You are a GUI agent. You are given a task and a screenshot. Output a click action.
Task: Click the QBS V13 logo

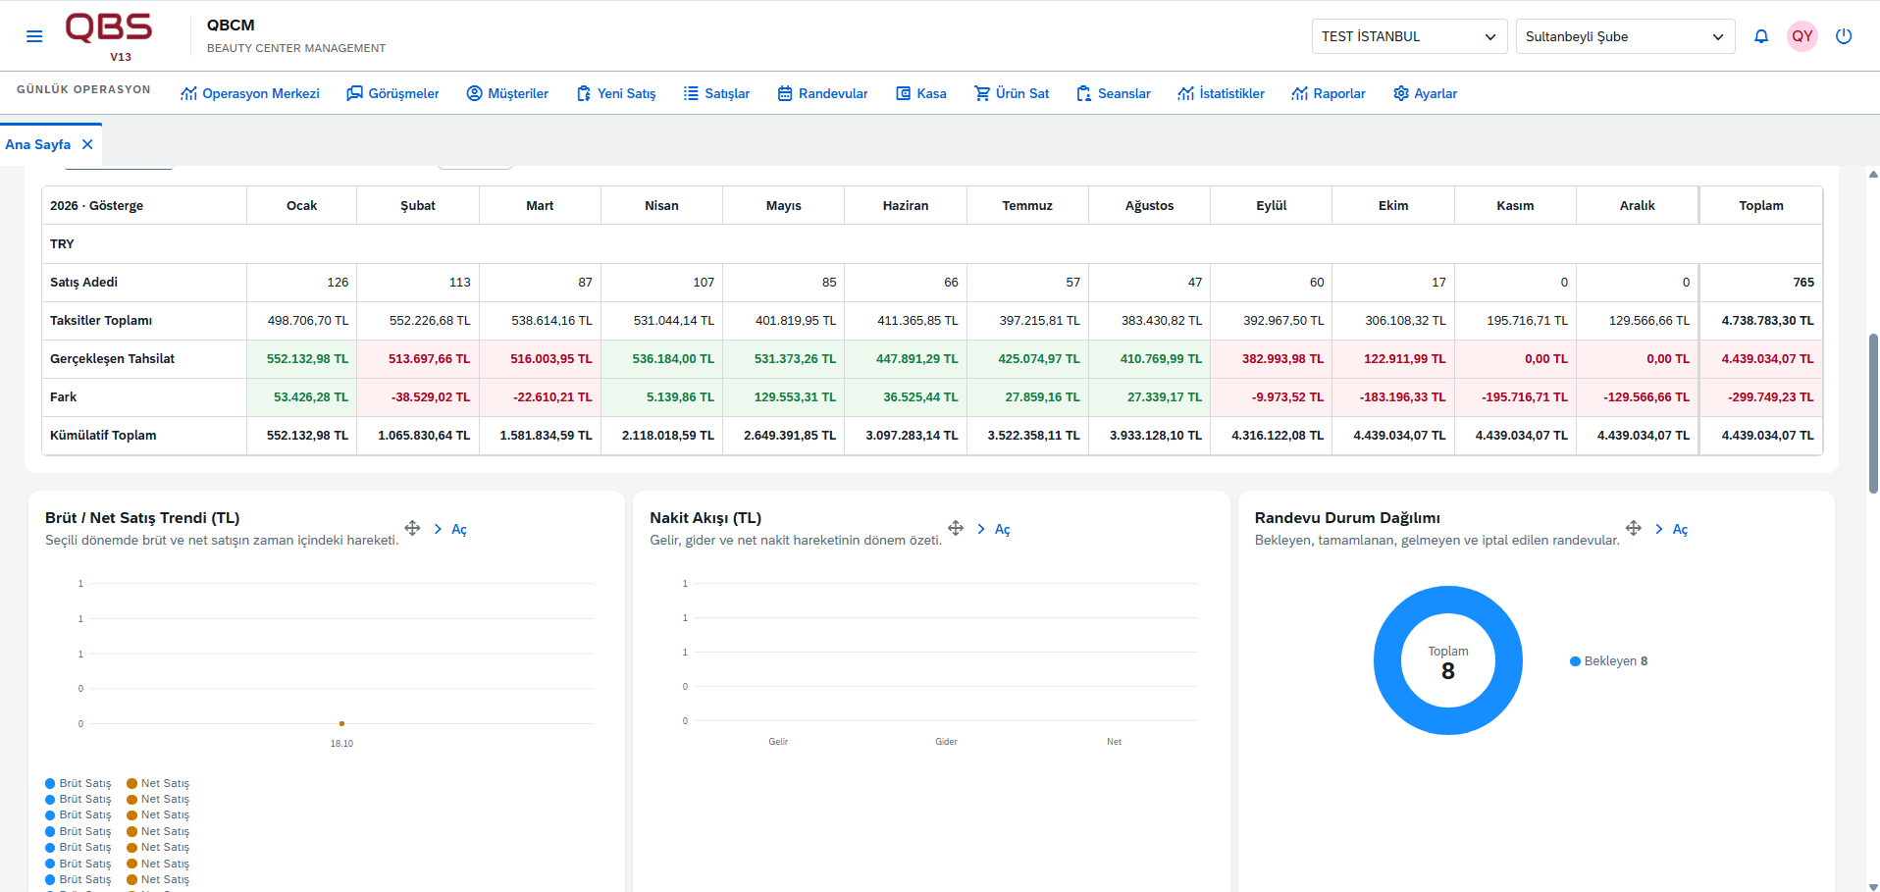109,36
